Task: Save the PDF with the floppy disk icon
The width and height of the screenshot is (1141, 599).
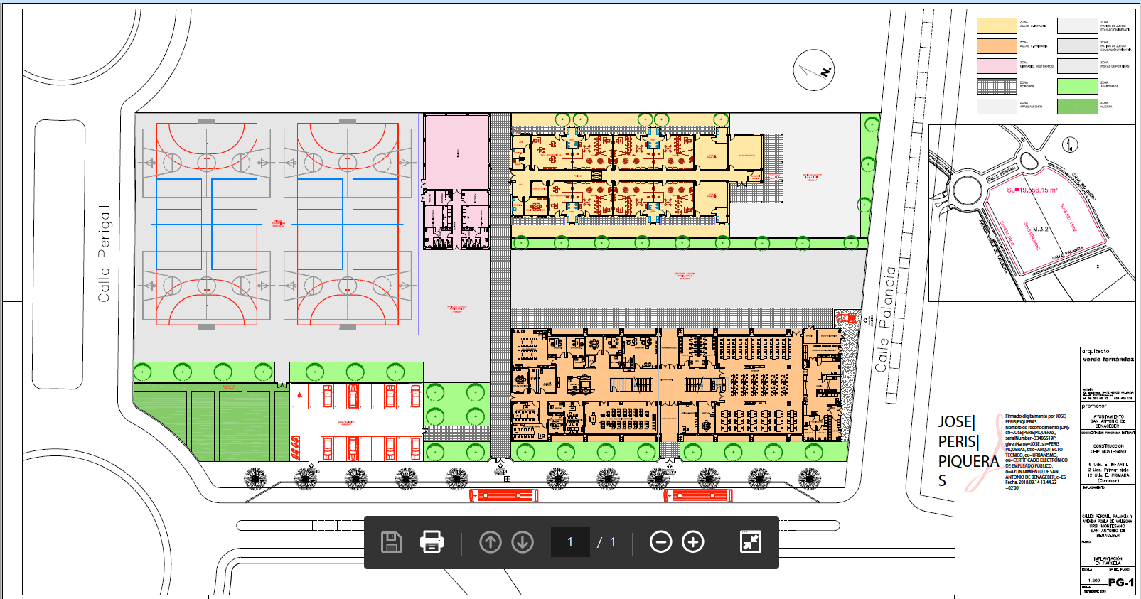Action: coord(392,542)
